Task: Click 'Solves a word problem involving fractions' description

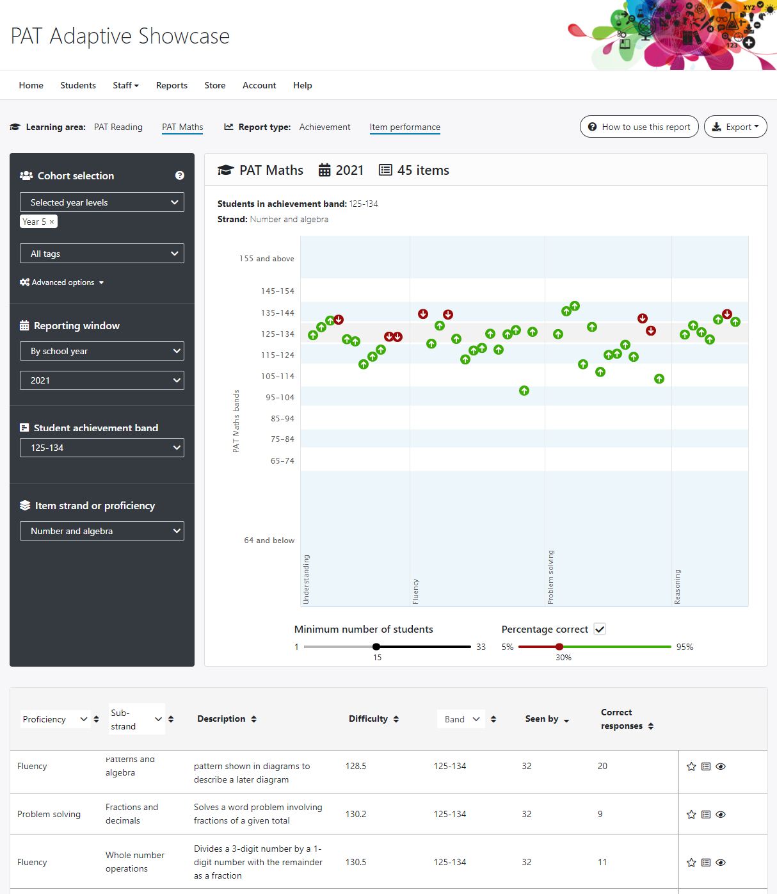Action: point(258,814)
